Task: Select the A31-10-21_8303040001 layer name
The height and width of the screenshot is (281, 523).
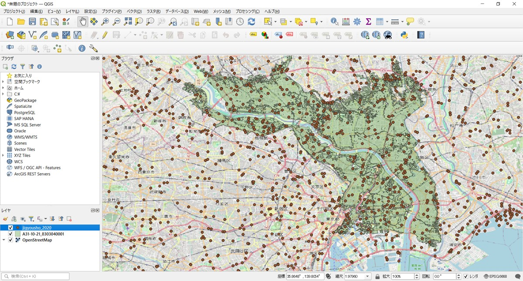Action: (x=43, y=234)
